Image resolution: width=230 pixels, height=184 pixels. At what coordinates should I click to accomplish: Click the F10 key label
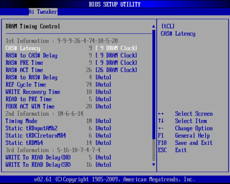(162, 143)
